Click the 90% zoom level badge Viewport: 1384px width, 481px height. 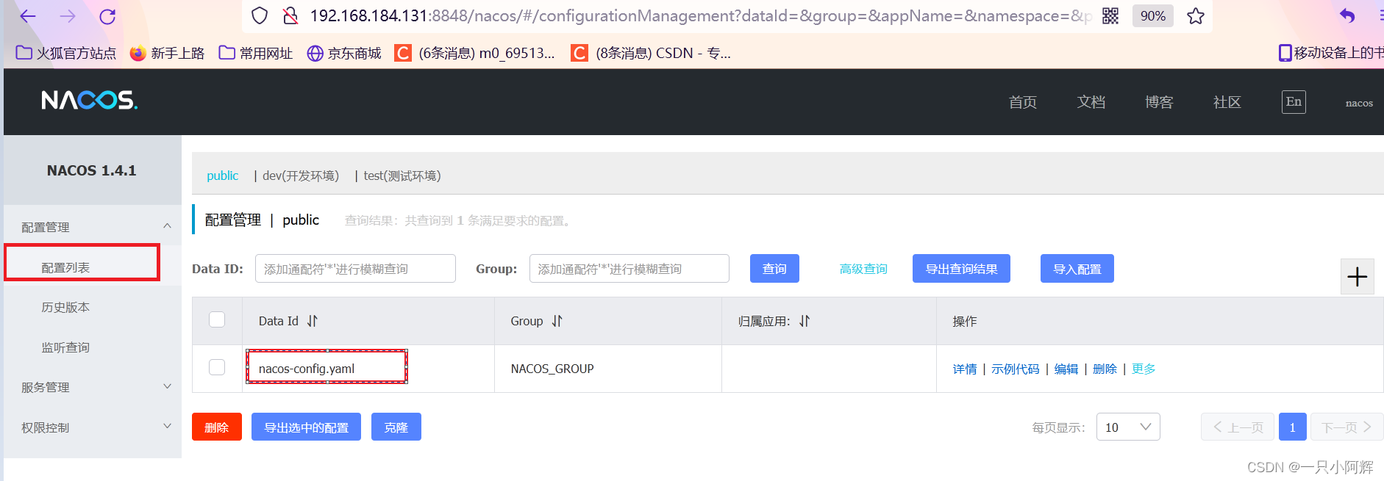[x=1153, y=15]
